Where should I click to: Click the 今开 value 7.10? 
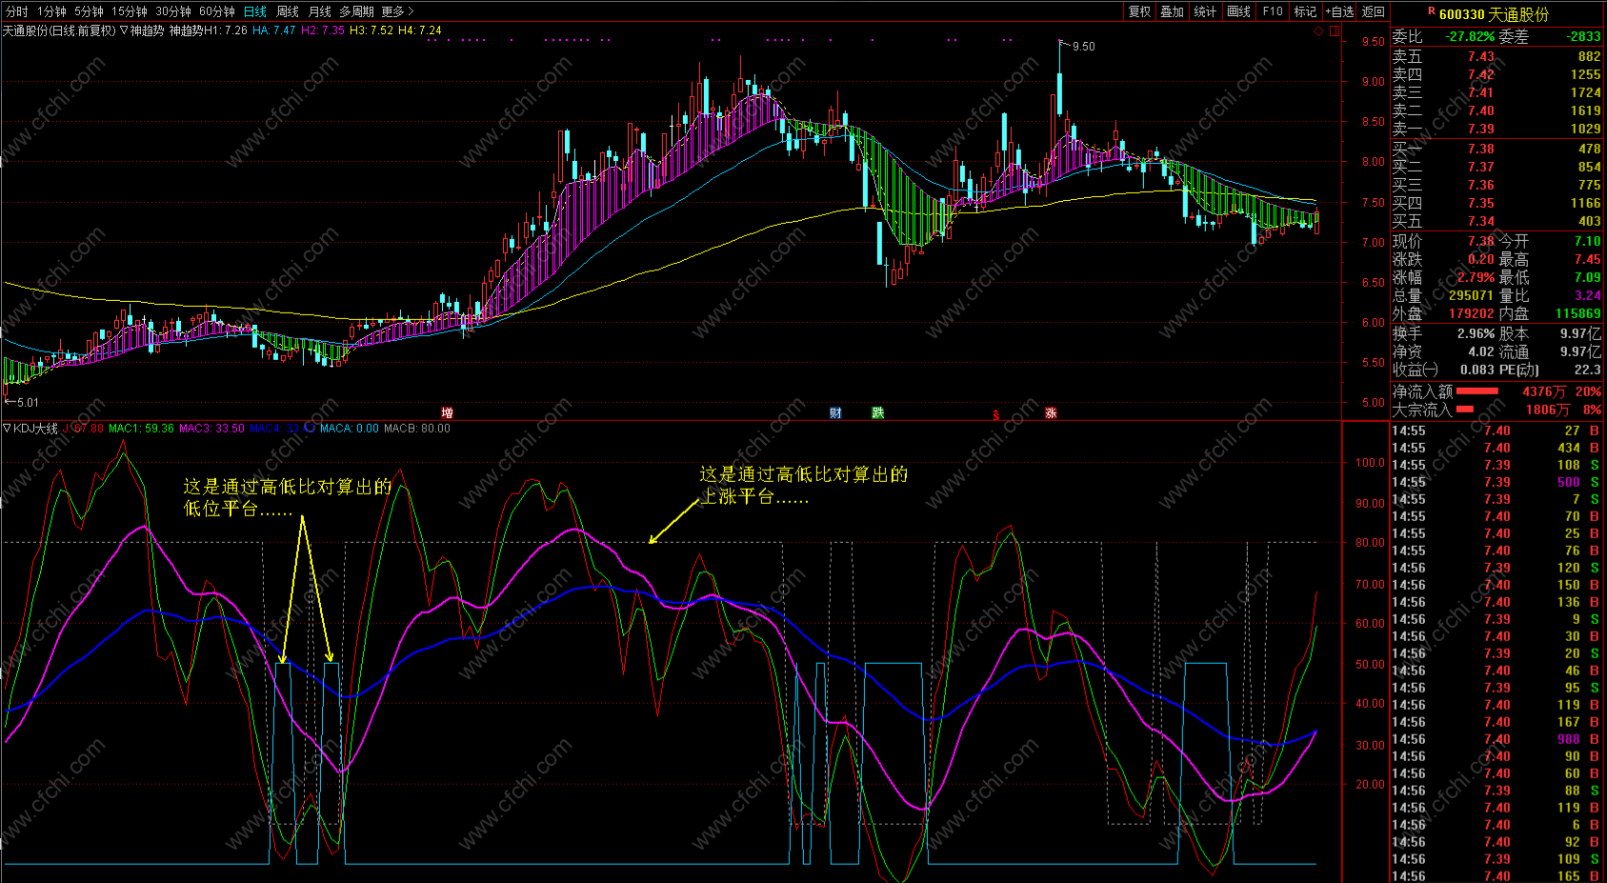pos(1587,241)
